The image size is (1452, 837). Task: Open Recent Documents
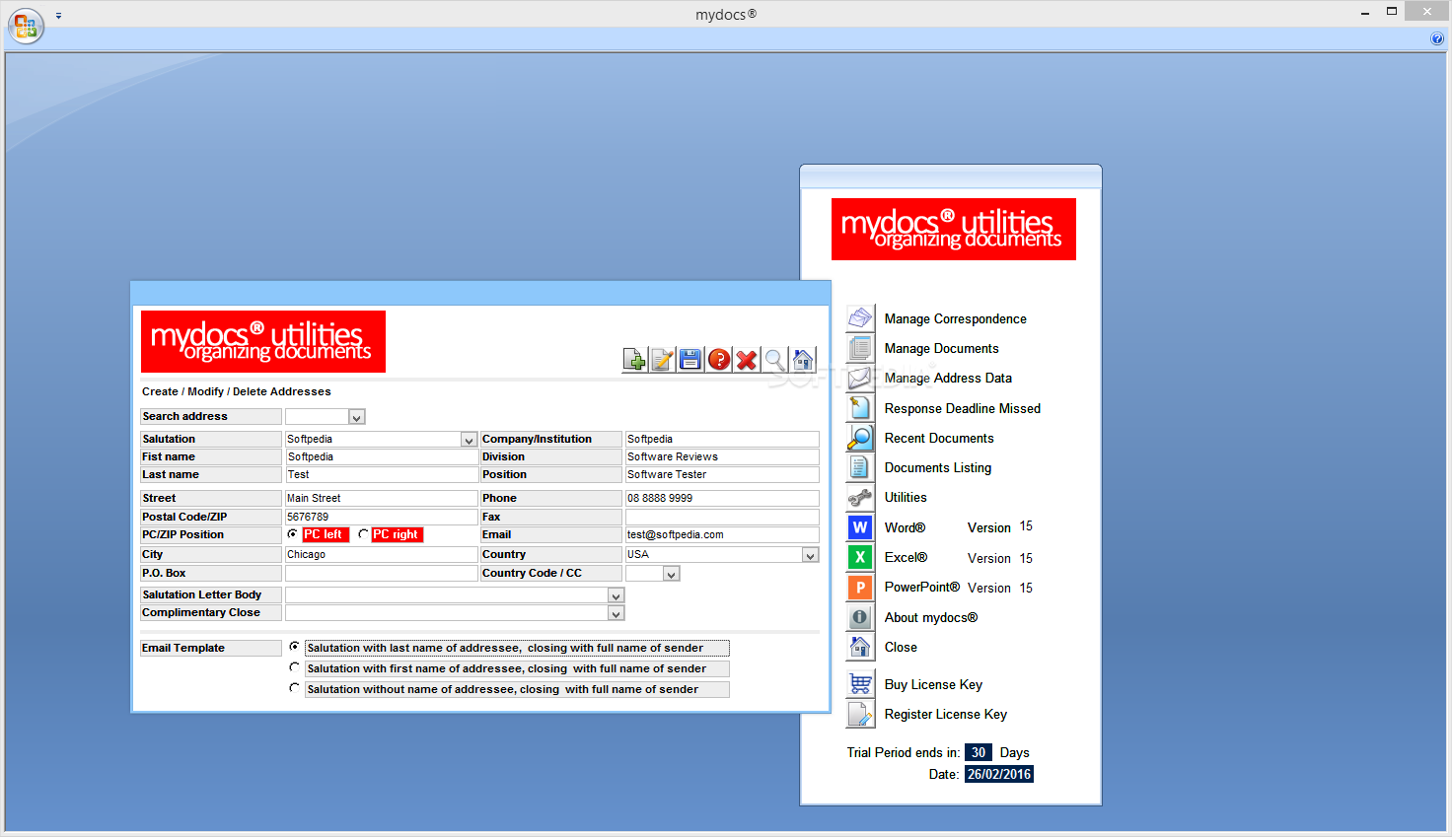click(939, 438)
